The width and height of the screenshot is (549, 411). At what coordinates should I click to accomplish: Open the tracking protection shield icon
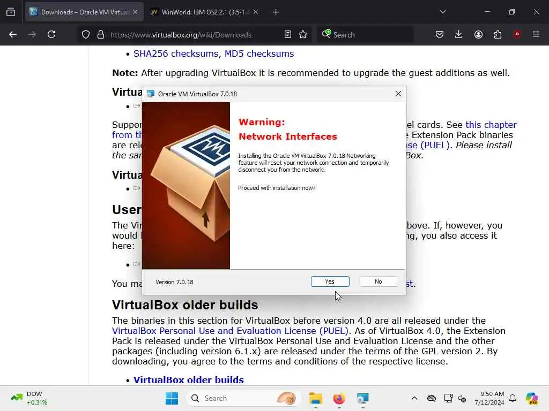[86, 35]
